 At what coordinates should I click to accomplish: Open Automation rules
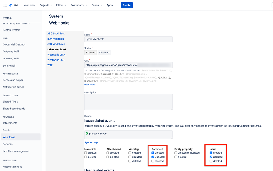point(12,167)
